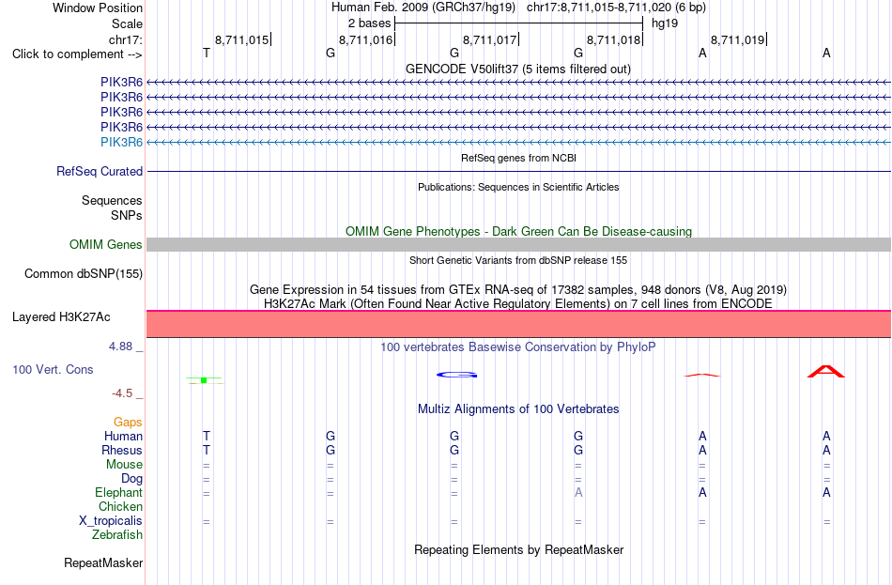Click the Scale label

(x=127, y=23)
